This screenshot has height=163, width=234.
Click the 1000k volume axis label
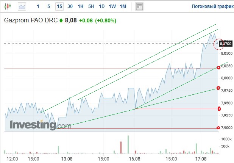(226, 139)
